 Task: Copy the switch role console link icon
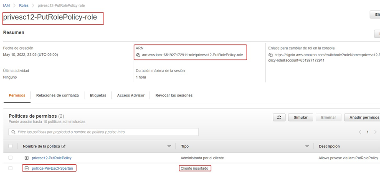(x=271, y=55)
